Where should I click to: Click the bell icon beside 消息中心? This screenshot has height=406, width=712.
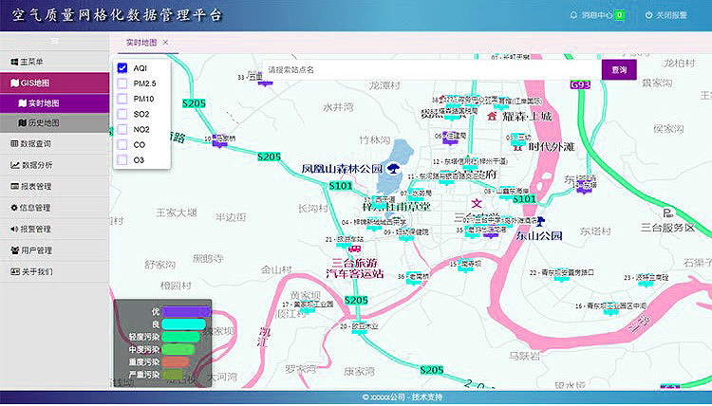[572, 15]
